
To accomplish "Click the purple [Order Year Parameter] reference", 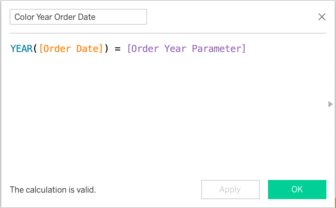I will 186,49.
